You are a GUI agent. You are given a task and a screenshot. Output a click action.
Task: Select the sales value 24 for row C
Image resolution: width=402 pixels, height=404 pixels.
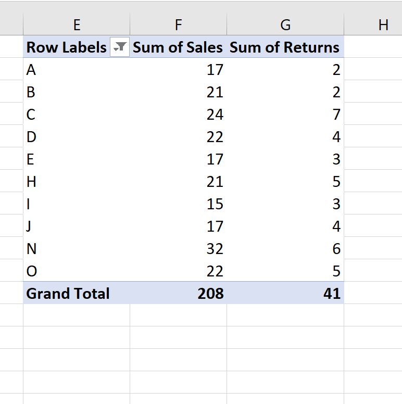pyautogui.click(x=178, y=114)
